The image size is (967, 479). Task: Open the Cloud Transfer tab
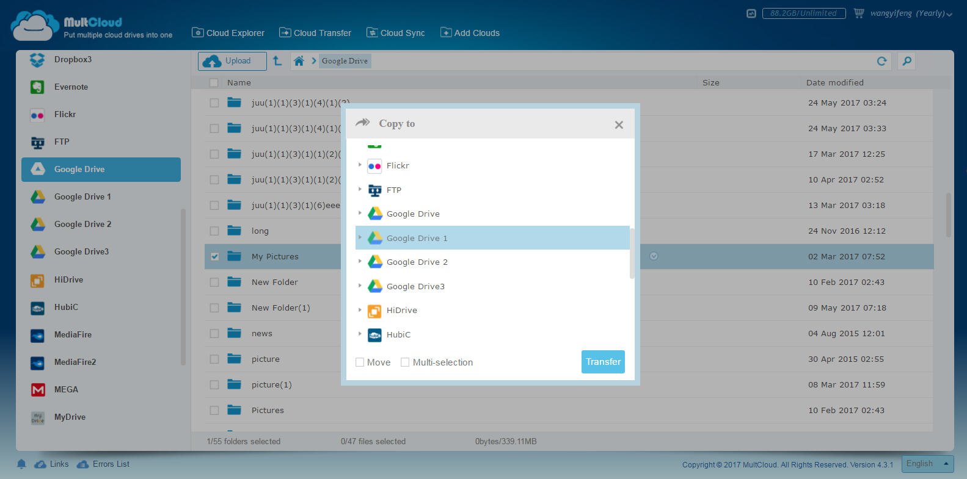(x=315, y=33)
